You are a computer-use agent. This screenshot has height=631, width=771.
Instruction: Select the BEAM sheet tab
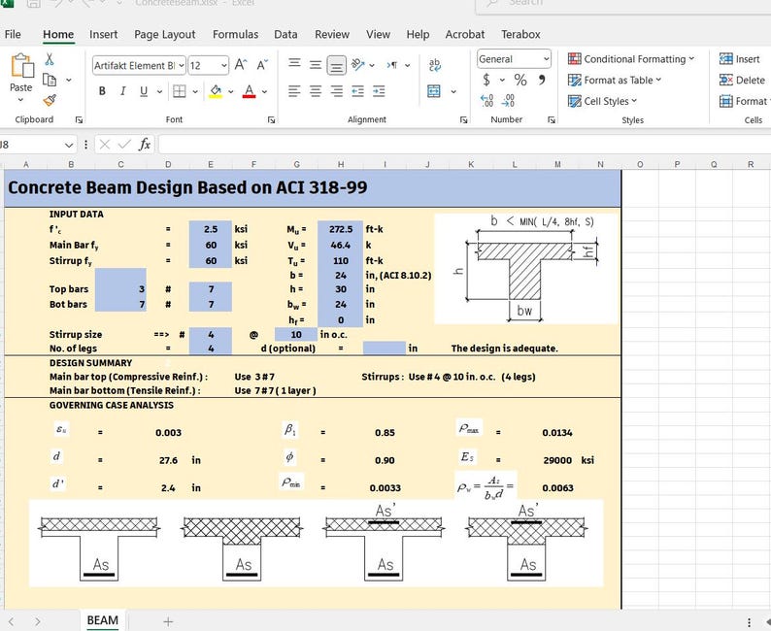click(102, 620)
